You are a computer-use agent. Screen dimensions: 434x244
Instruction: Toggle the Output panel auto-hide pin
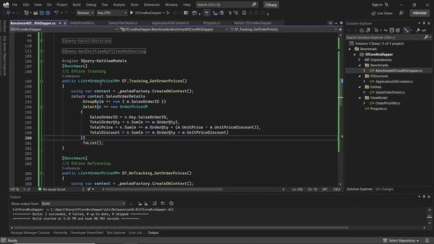point(424,197)
